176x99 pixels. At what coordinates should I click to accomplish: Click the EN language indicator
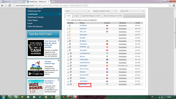152,97
